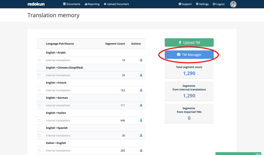
Task: Click the redokun logo
Action: pyautogui.click(x=36, y=4)
